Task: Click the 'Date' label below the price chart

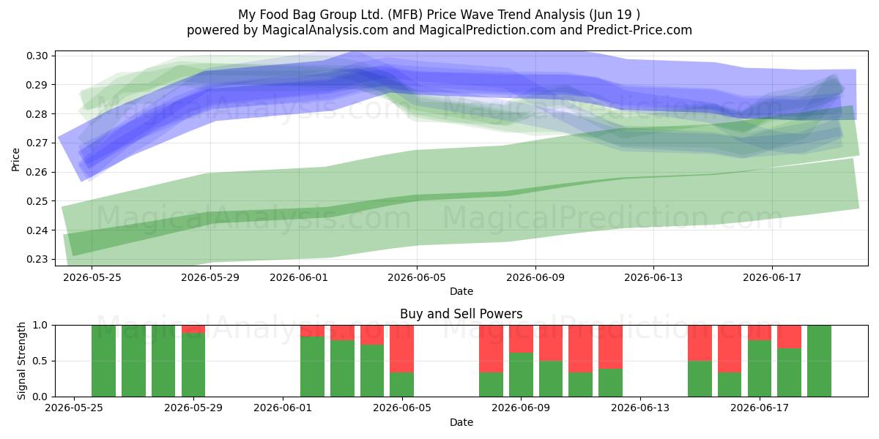Action: point(461,291)
